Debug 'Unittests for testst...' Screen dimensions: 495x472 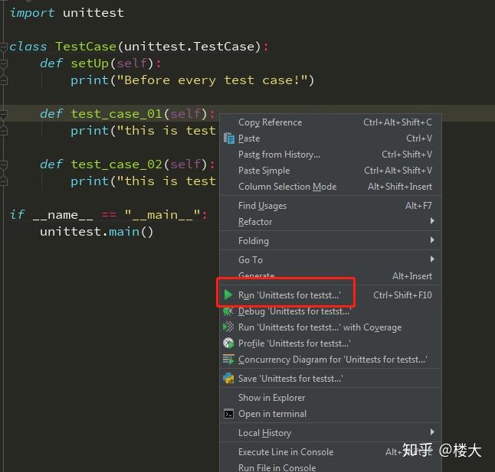(330, 311)
